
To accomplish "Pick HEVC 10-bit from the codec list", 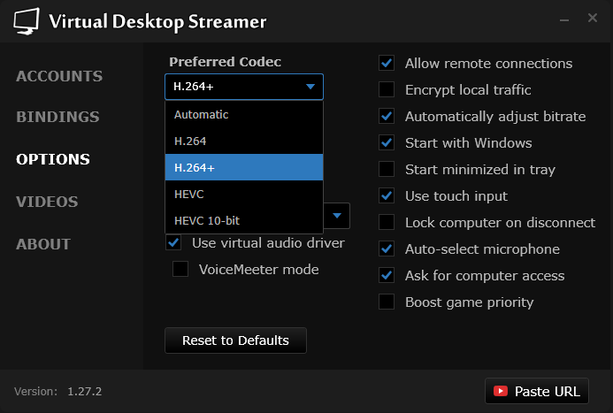I will pos(244,220).
